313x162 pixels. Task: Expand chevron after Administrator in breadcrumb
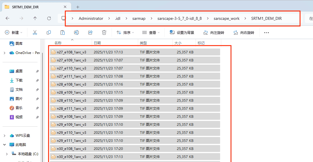pos(109,18)
